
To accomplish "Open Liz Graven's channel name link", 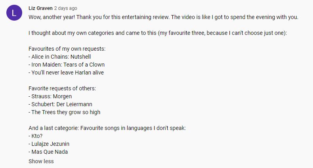I will tap(40, 8).
